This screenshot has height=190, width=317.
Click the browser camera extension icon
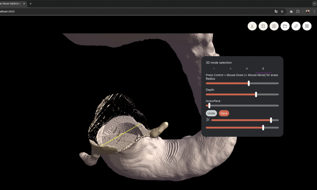291,11
